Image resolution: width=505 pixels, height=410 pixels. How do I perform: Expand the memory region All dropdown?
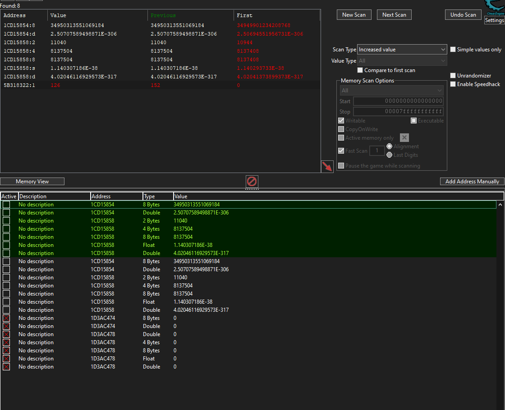pos(391,91)
